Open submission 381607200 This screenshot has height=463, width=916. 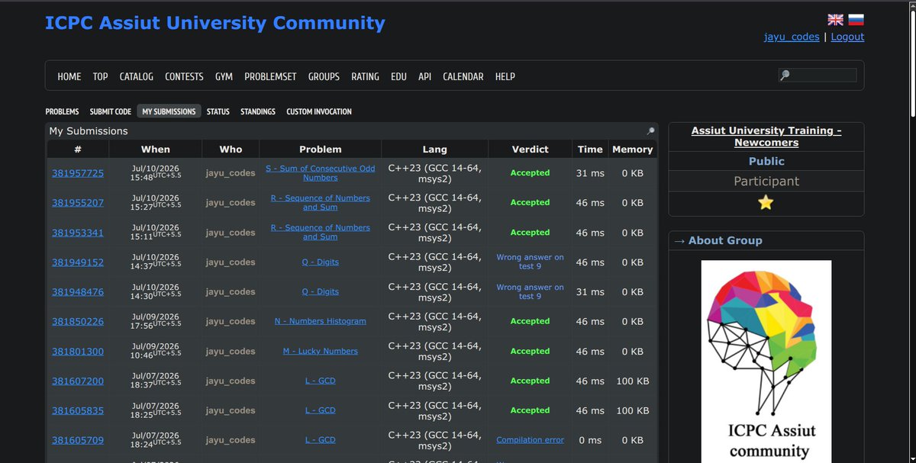pos(78,381)
